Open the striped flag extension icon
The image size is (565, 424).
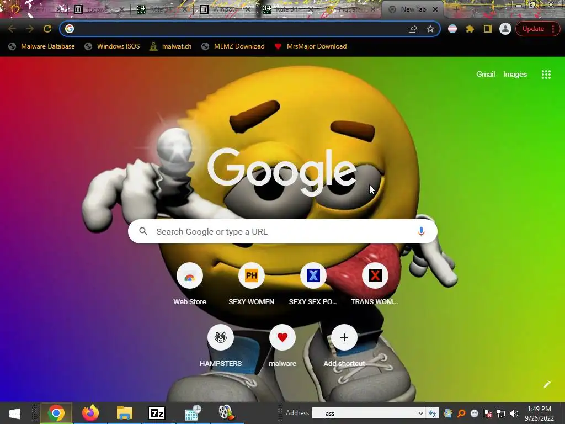point(452,29)
